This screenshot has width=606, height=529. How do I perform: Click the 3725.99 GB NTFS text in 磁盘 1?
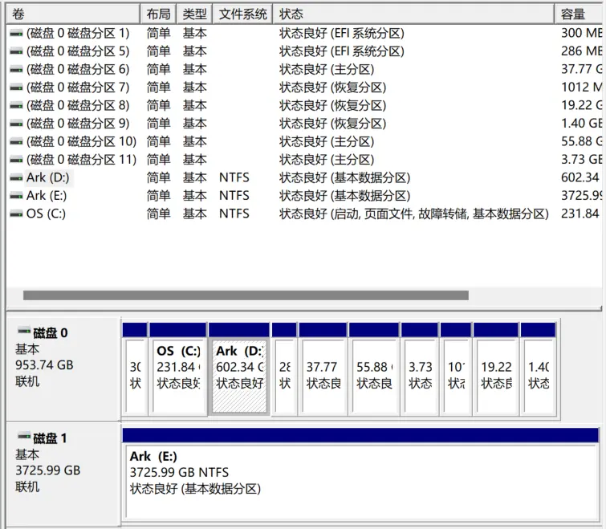[179, 473]
